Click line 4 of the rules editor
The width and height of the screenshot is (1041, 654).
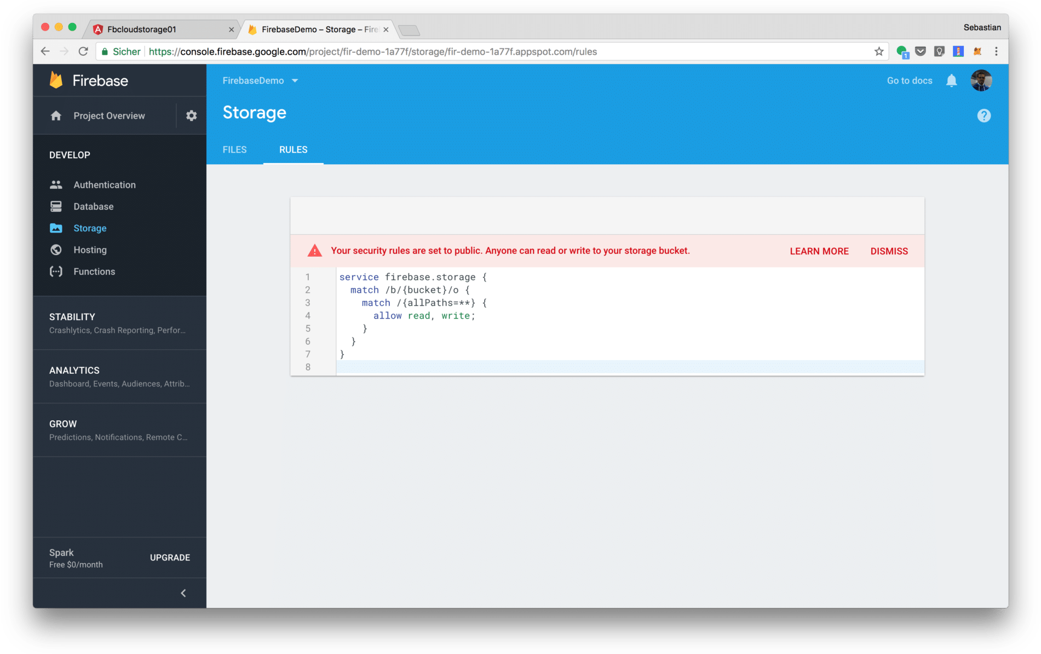(424, 315)
